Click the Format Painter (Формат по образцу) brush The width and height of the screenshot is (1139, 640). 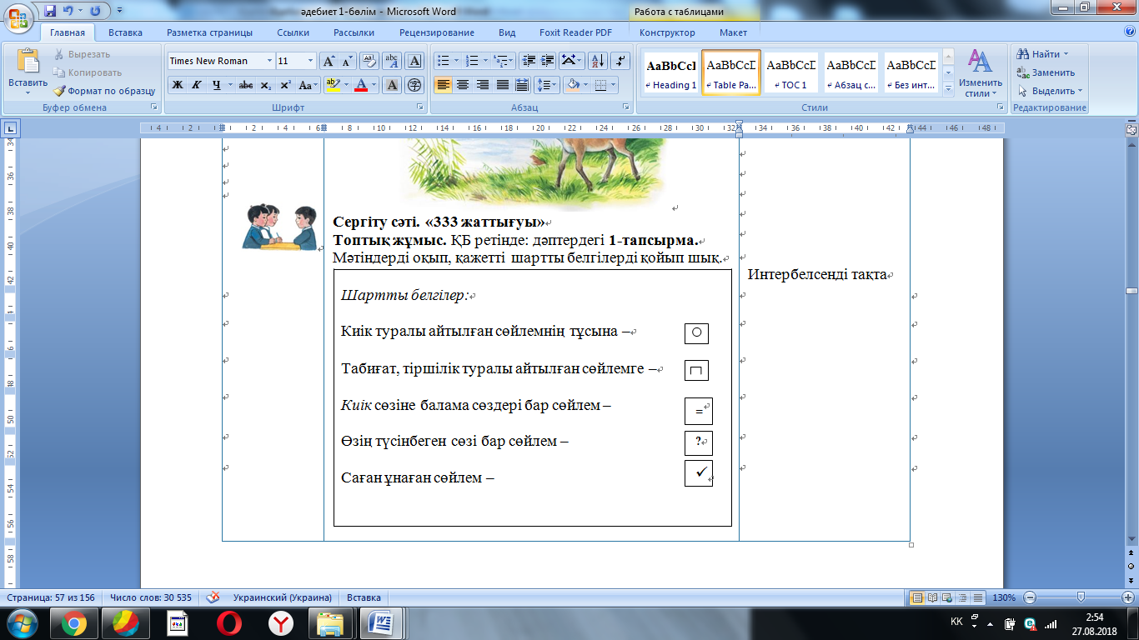pyautogui.click(x=60, y=91)
